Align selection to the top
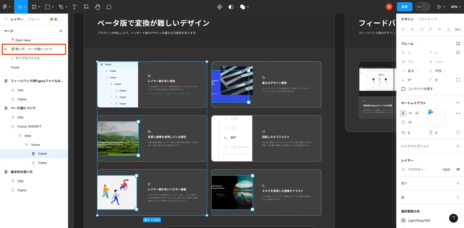This screenshot has width=464, height=228. 430,29
